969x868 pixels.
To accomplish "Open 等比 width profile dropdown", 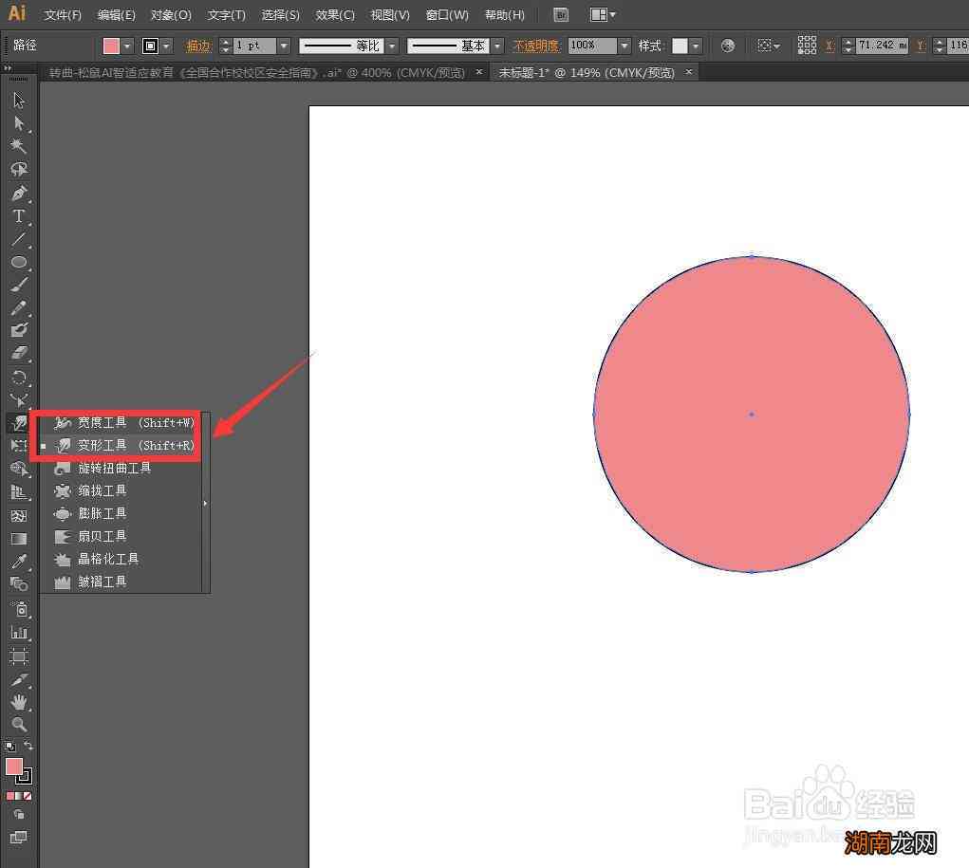I will point(392,46).
